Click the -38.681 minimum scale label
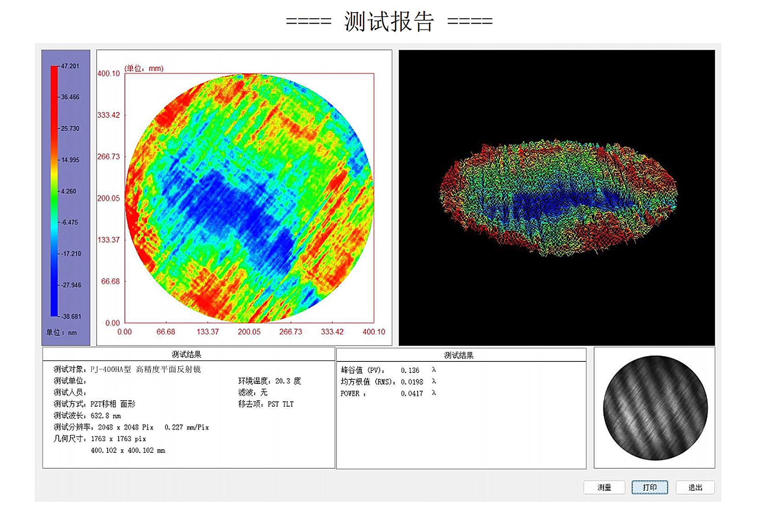The height and width of the screenshot is (506, 762). click(71, 317)
